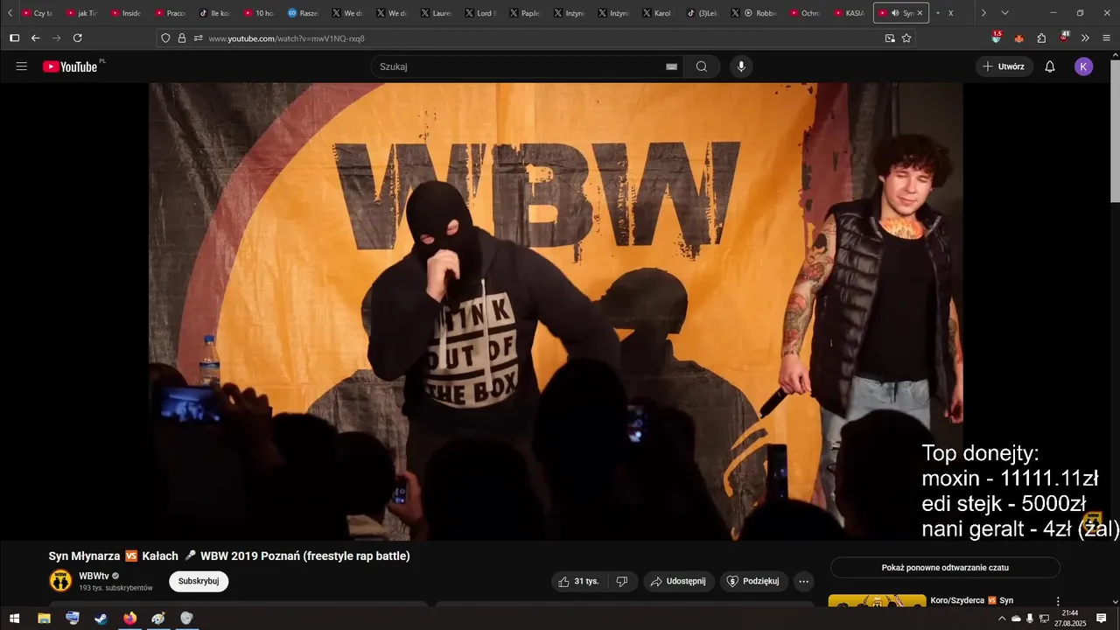The width and height of the screenshot is (1120, 630).
Task: Open Steam from the taskbar
Action: point(101,619)
